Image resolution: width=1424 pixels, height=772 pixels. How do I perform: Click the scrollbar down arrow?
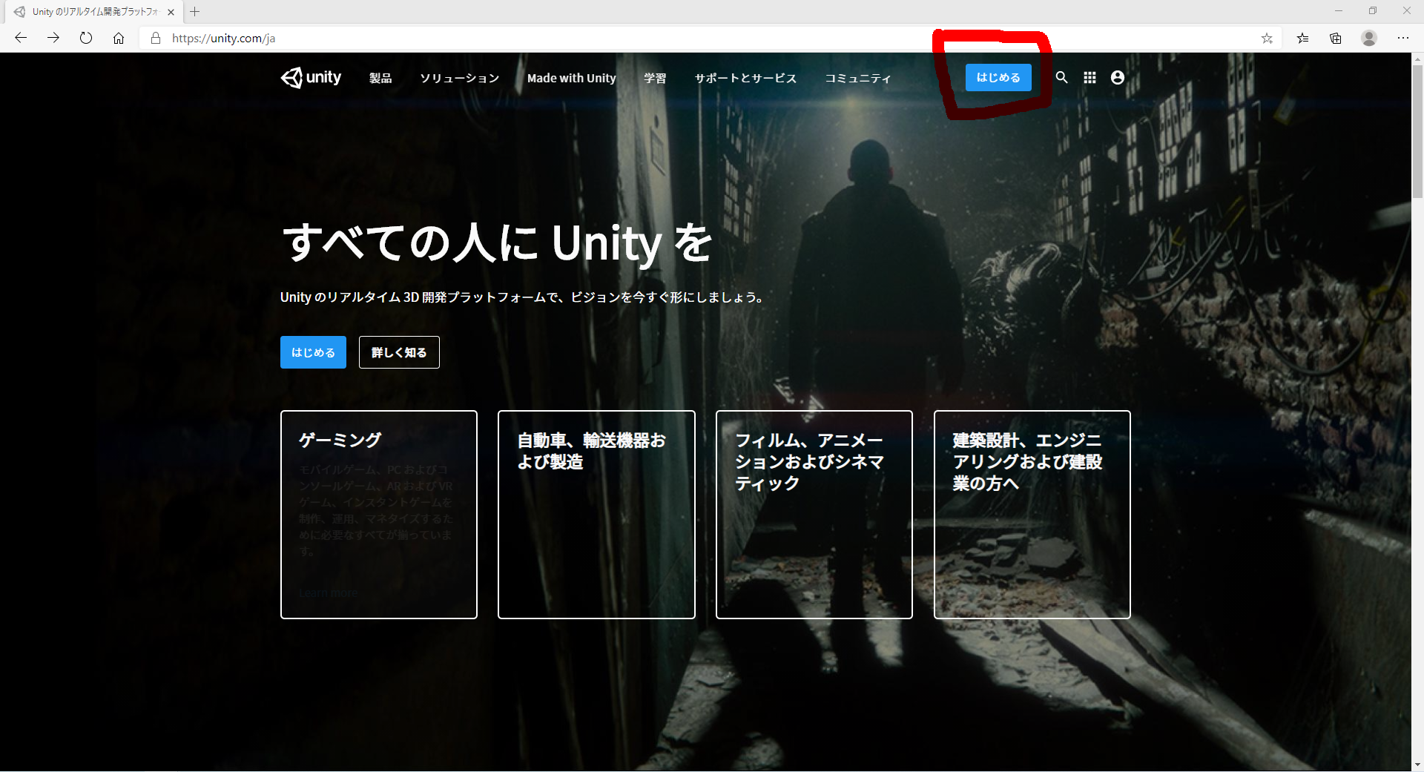1417,765
